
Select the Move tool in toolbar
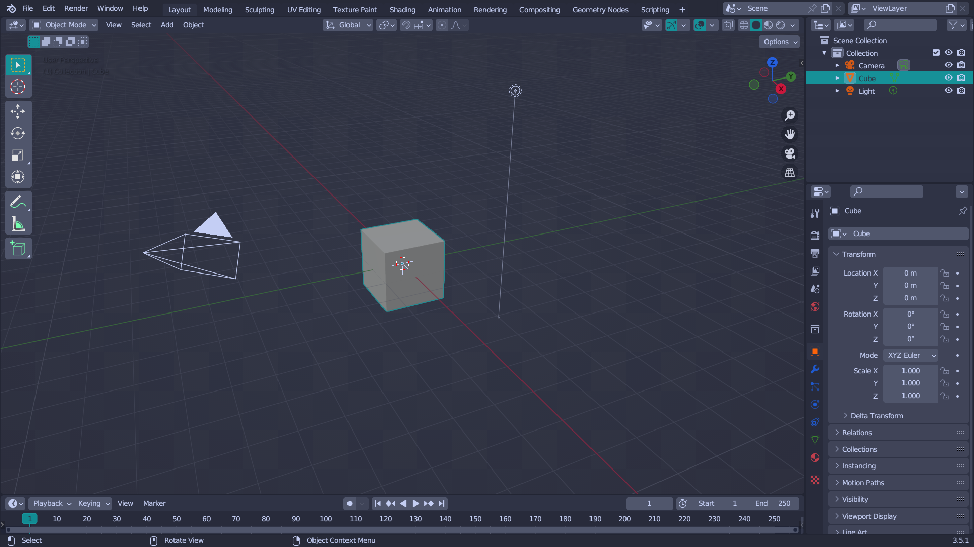coord(18,110)
